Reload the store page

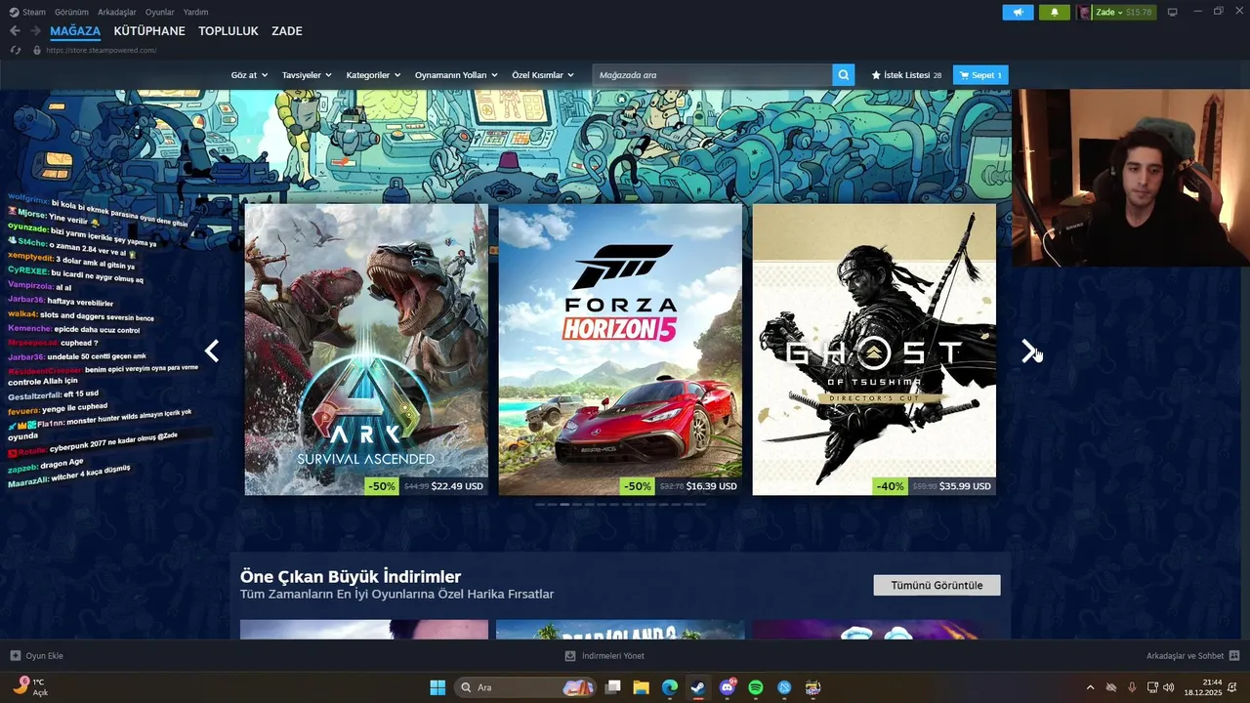tap(15, 50)
